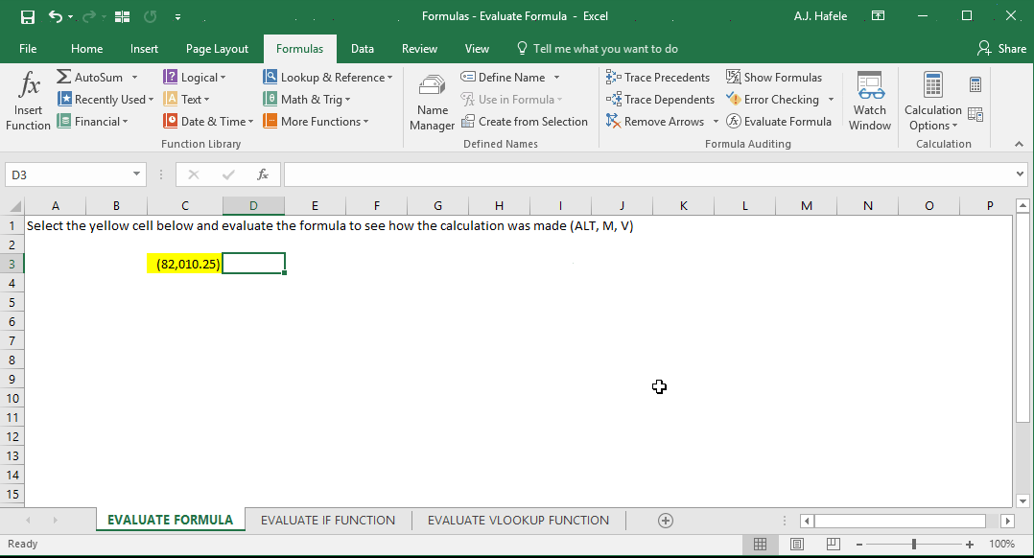Launch Evaluate Formula
Screen dimensions: 1034x558
[779, 121]
